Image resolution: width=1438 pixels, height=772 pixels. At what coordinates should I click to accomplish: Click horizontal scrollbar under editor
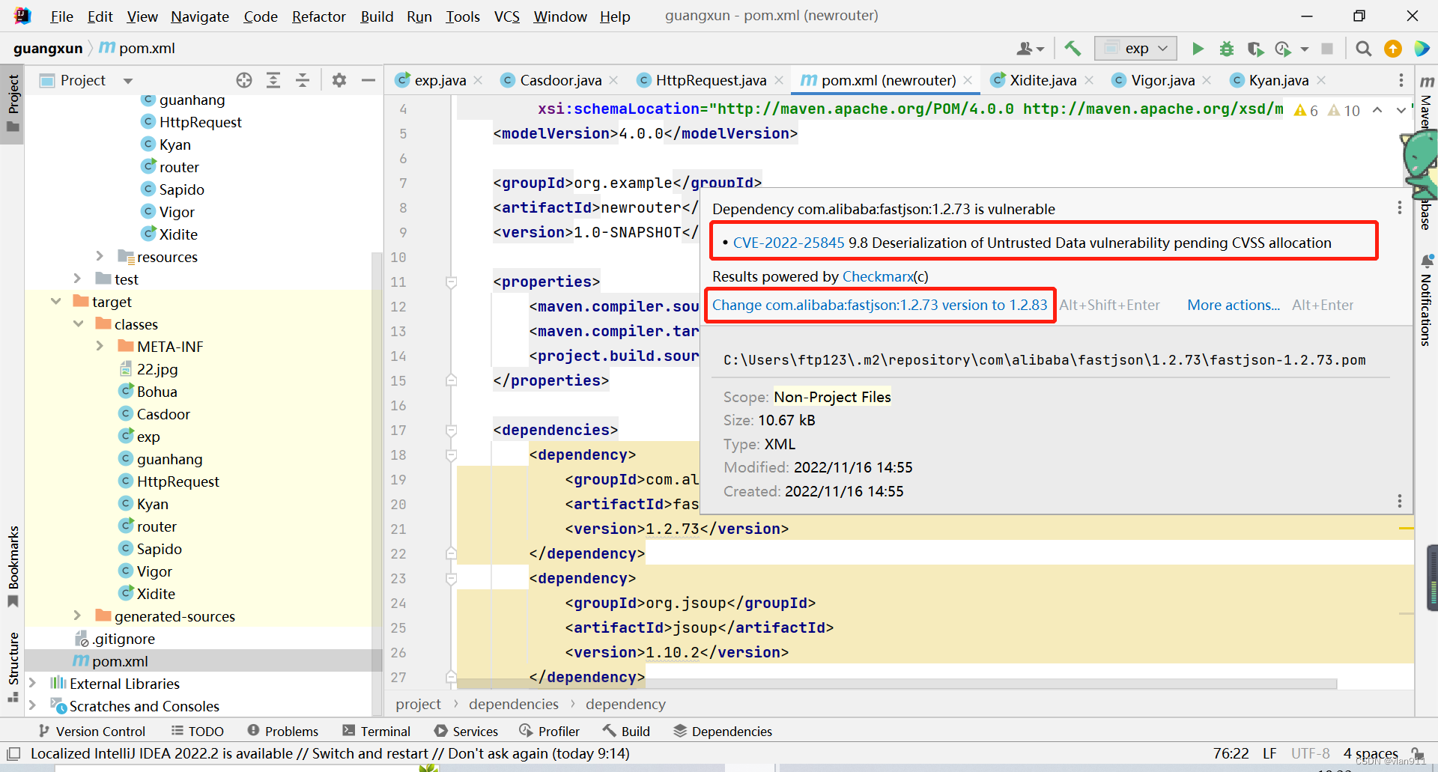pos(897,684)
